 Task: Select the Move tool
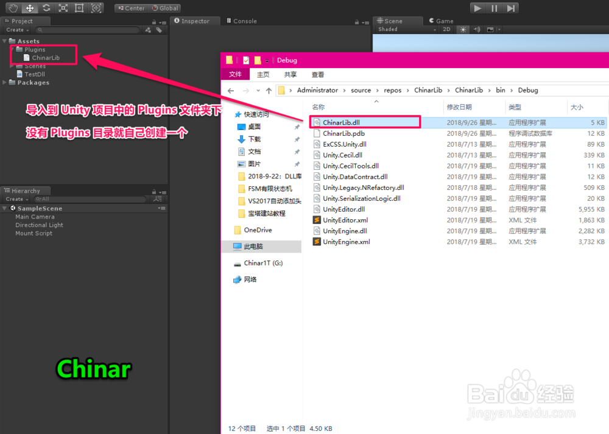tap(29, 8)
